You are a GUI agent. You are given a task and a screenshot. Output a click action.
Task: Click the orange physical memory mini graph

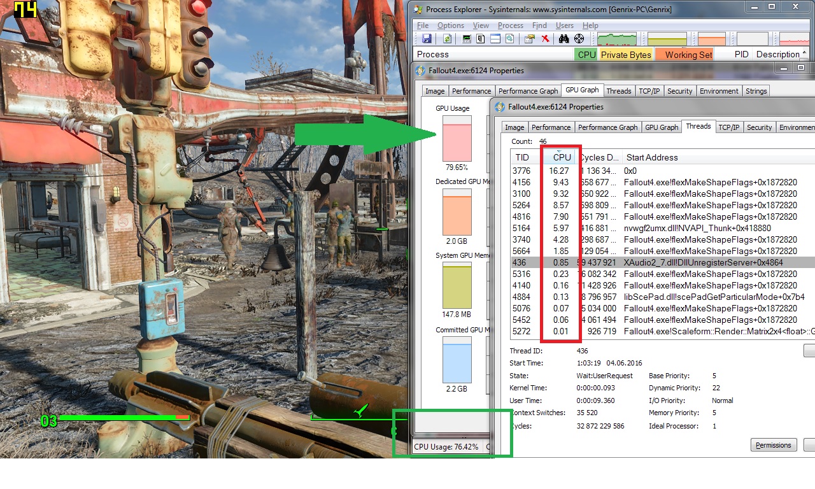tap(712, 39)
